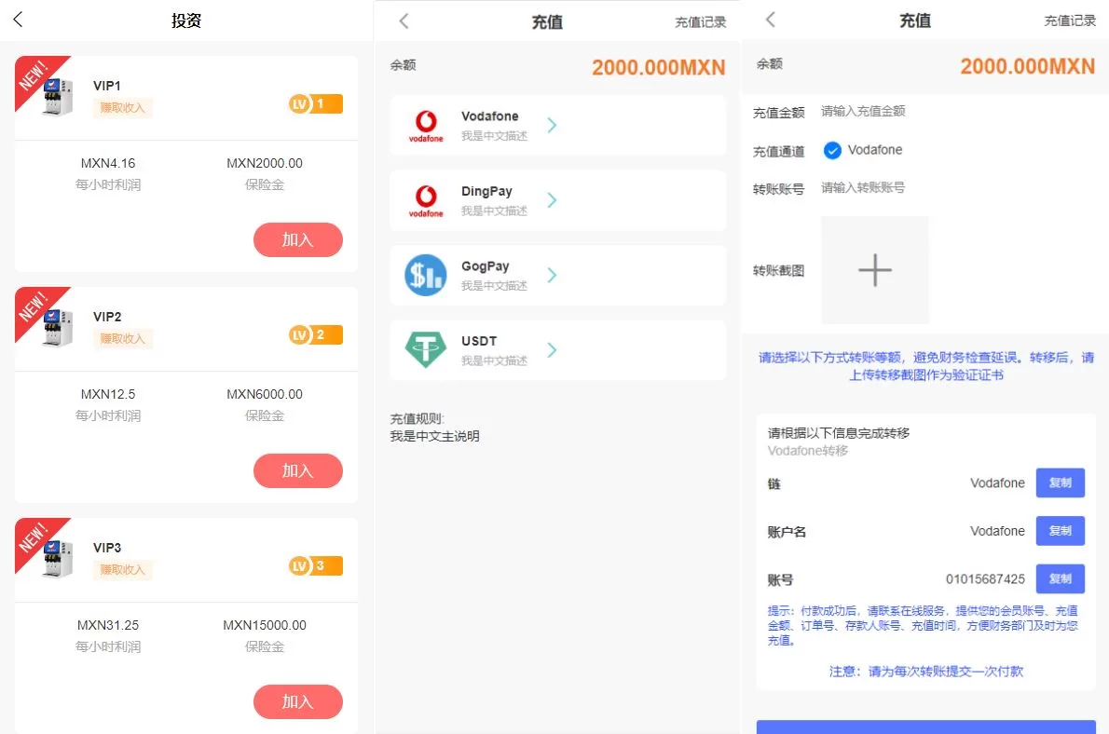The height and width of the screenshot is (734, 1109).
Task: Click the balance 2000.000MXN on middle screen
Action: [659, 67]
